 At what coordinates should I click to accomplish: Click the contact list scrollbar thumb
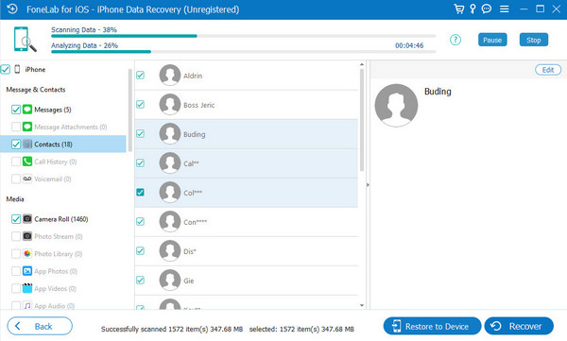pos(362,120)
